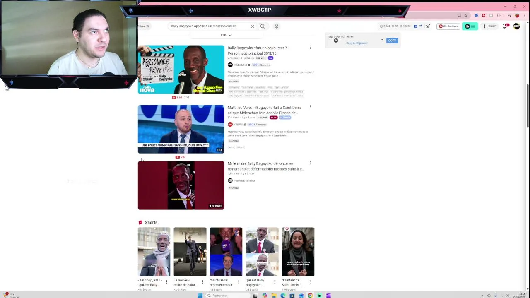Image resolution: width=530 pixels, height=298 pixels.
Task: Open the Filtres filter button
Action: pyautogui.click(x=144, y=26)
